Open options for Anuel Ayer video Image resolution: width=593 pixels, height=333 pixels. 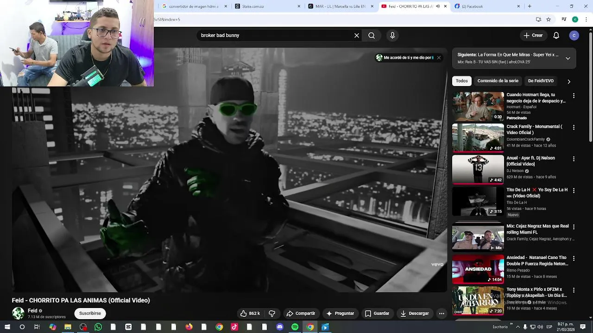[574, 159]
